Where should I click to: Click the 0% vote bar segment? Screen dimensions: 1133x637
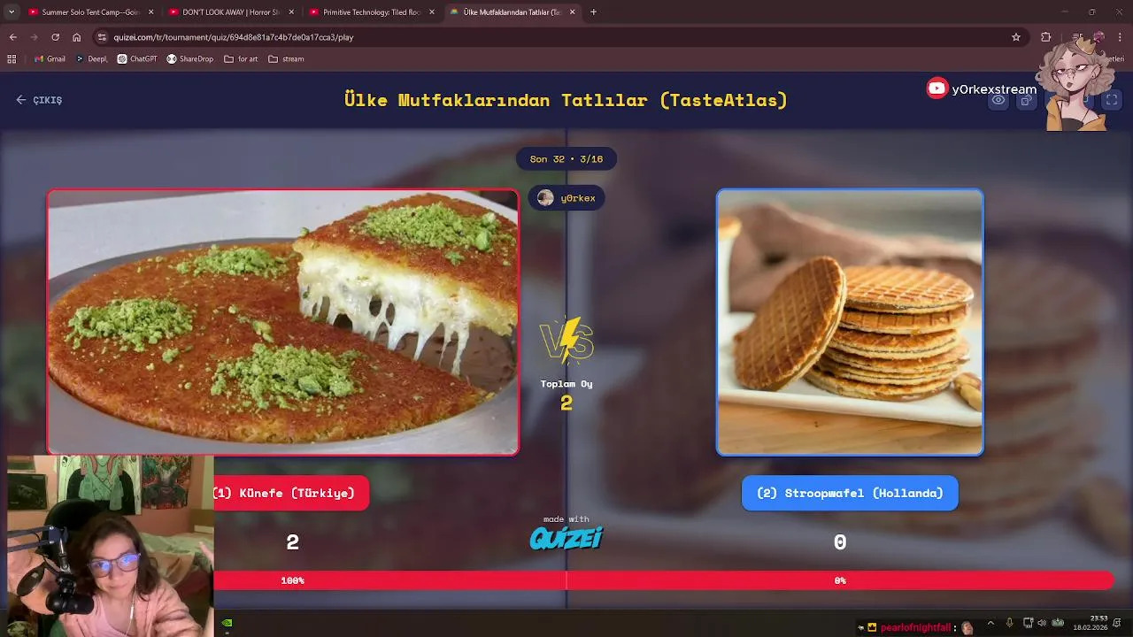840,580
